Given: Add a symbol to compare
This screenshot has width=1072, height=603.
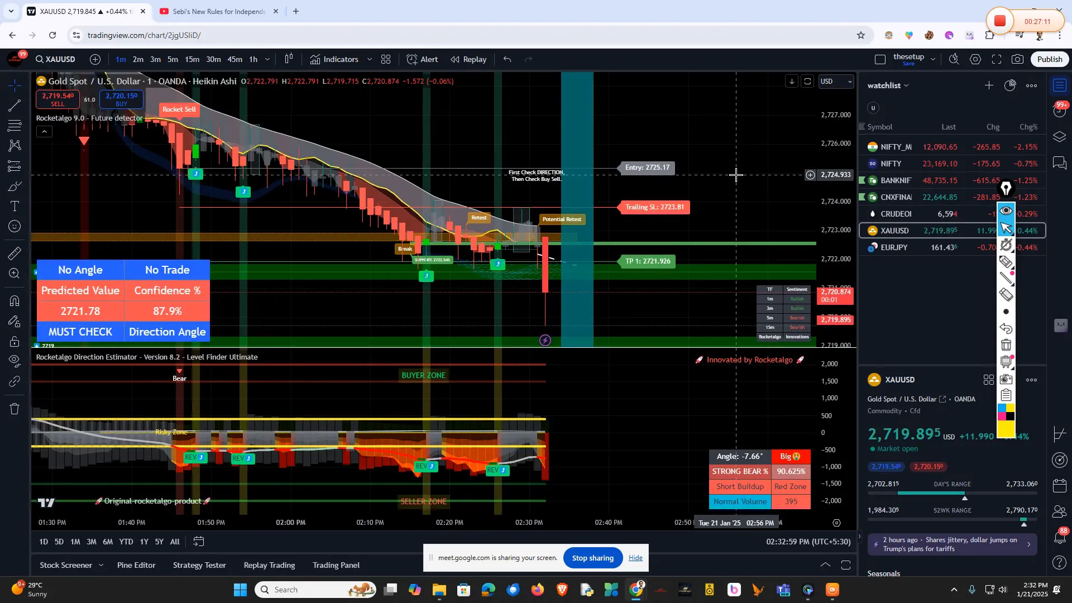Looking at the screenshot, I should click(x=95, y=59).
